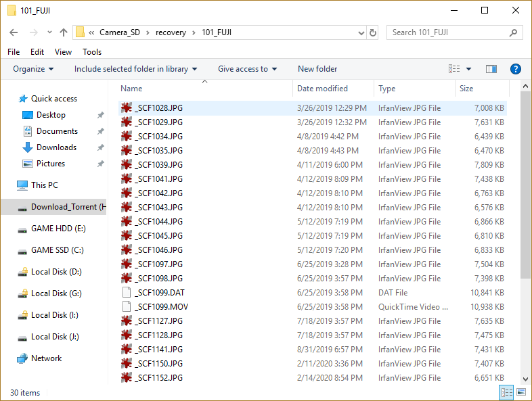
Task: Open Give access to dropdown
Action: coord(247,69)
